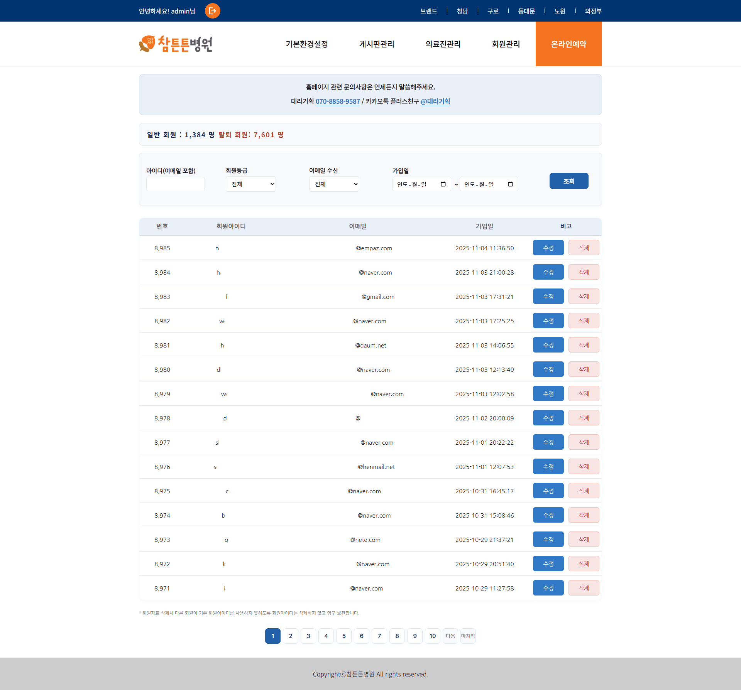Image resolution: width=741 pixels, height=690 pixels.
Task: Expand the 이메일 수신 dropdown
Action: pos(334,184)
